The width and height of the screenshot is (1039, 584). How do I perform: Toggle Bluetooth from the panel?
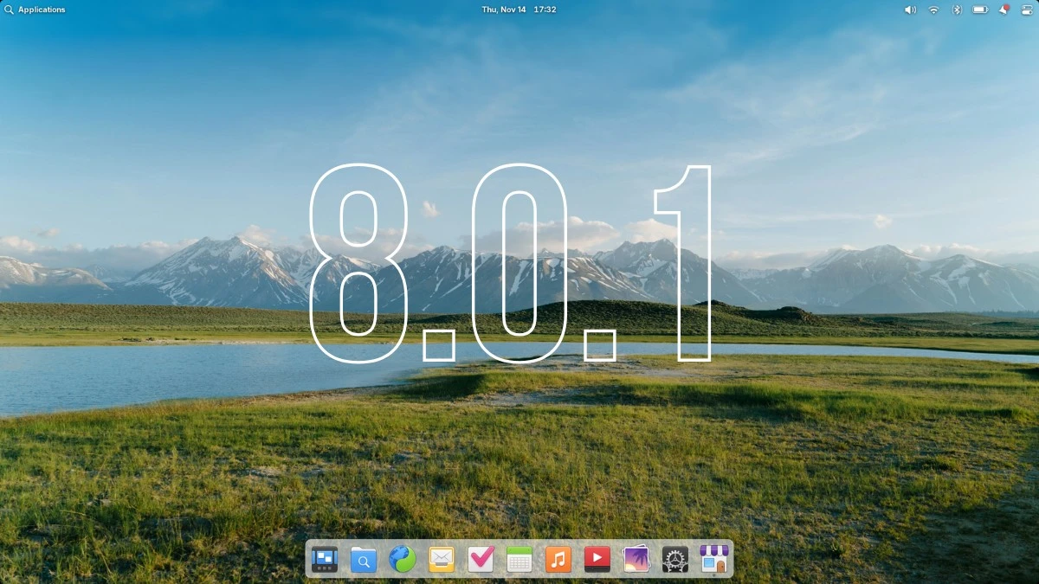point(956,10)
